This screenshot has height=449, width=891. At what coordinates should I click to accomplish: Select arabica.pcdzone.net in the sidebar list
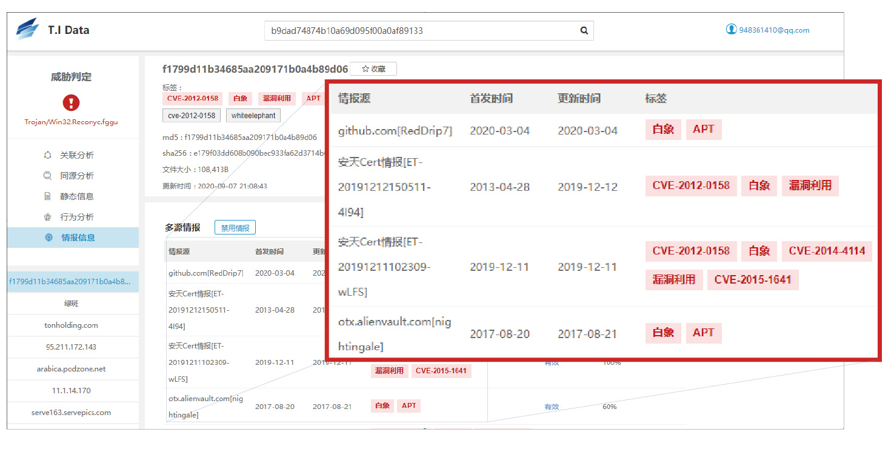73,369
